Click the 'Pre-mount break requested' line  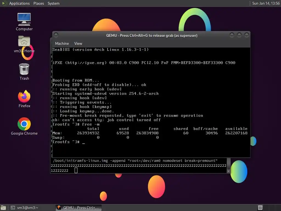click(x=128, y=116)
